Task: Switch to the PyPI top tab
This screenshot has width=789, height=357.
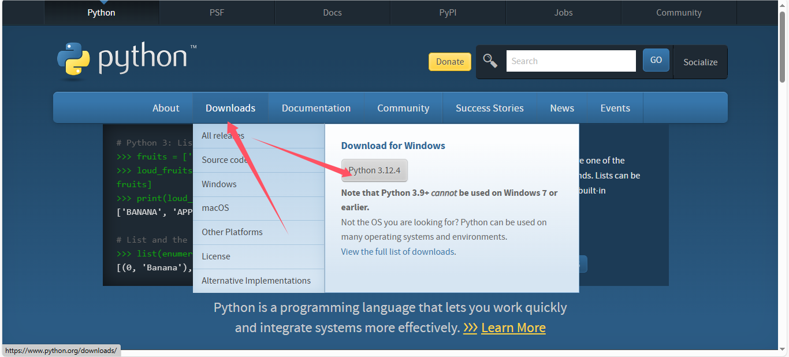Action: (x=448, y=12)
